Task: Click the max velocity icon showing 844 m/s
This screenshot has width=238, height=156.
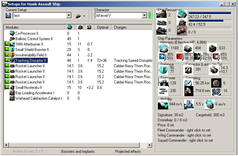Action: point(163,104)
